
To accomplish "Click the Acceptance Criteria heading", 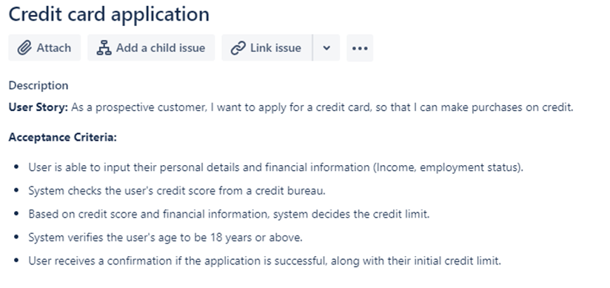I will (x=63, y=138).
